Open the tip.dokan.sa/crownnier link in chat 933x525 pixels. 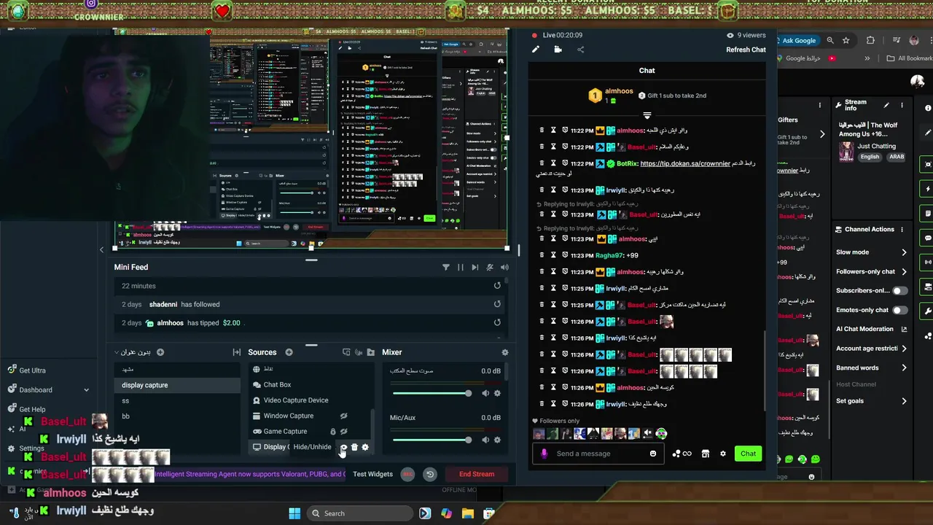684,163
